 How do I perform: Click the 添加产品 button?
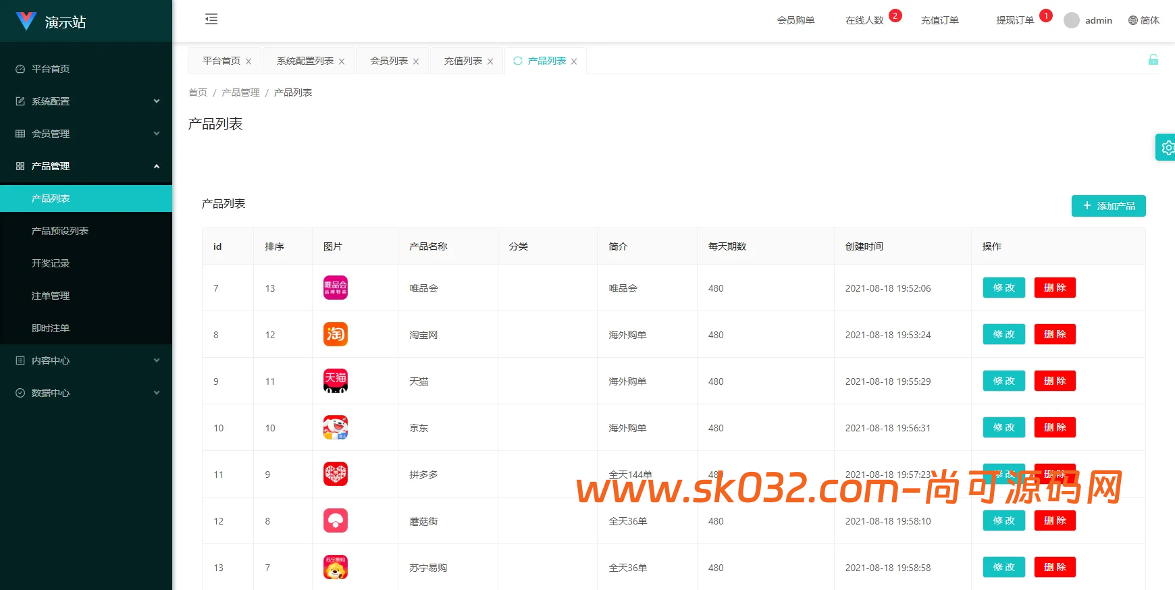tap(1108, 206)
